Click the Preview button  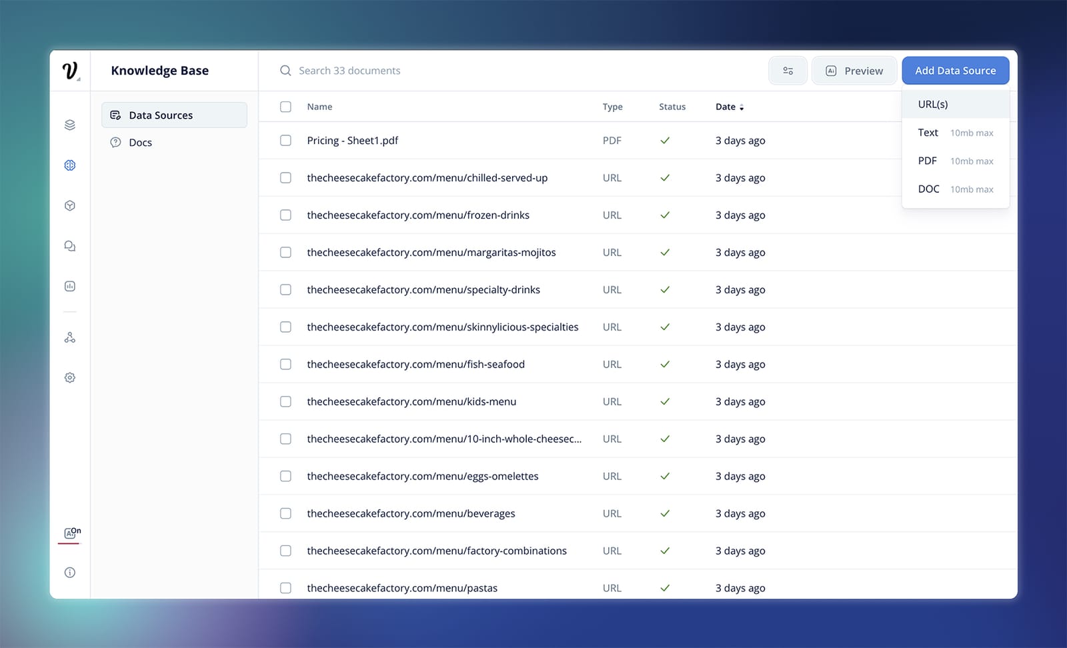854,71
